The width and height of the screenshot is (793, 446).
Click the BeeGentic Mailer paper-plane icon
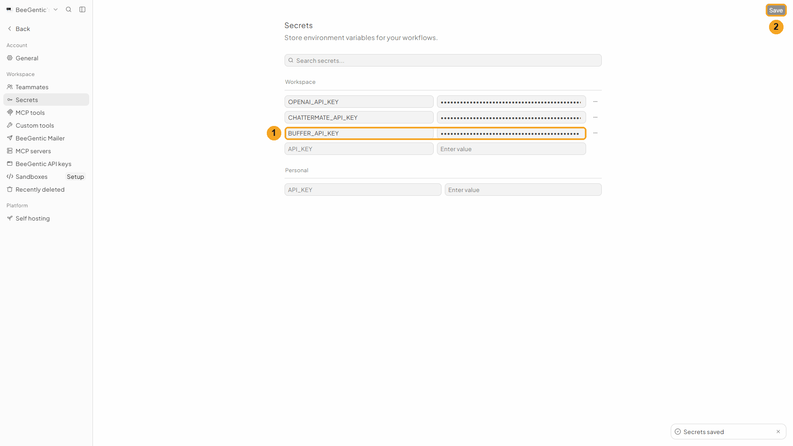click(10, 138)
